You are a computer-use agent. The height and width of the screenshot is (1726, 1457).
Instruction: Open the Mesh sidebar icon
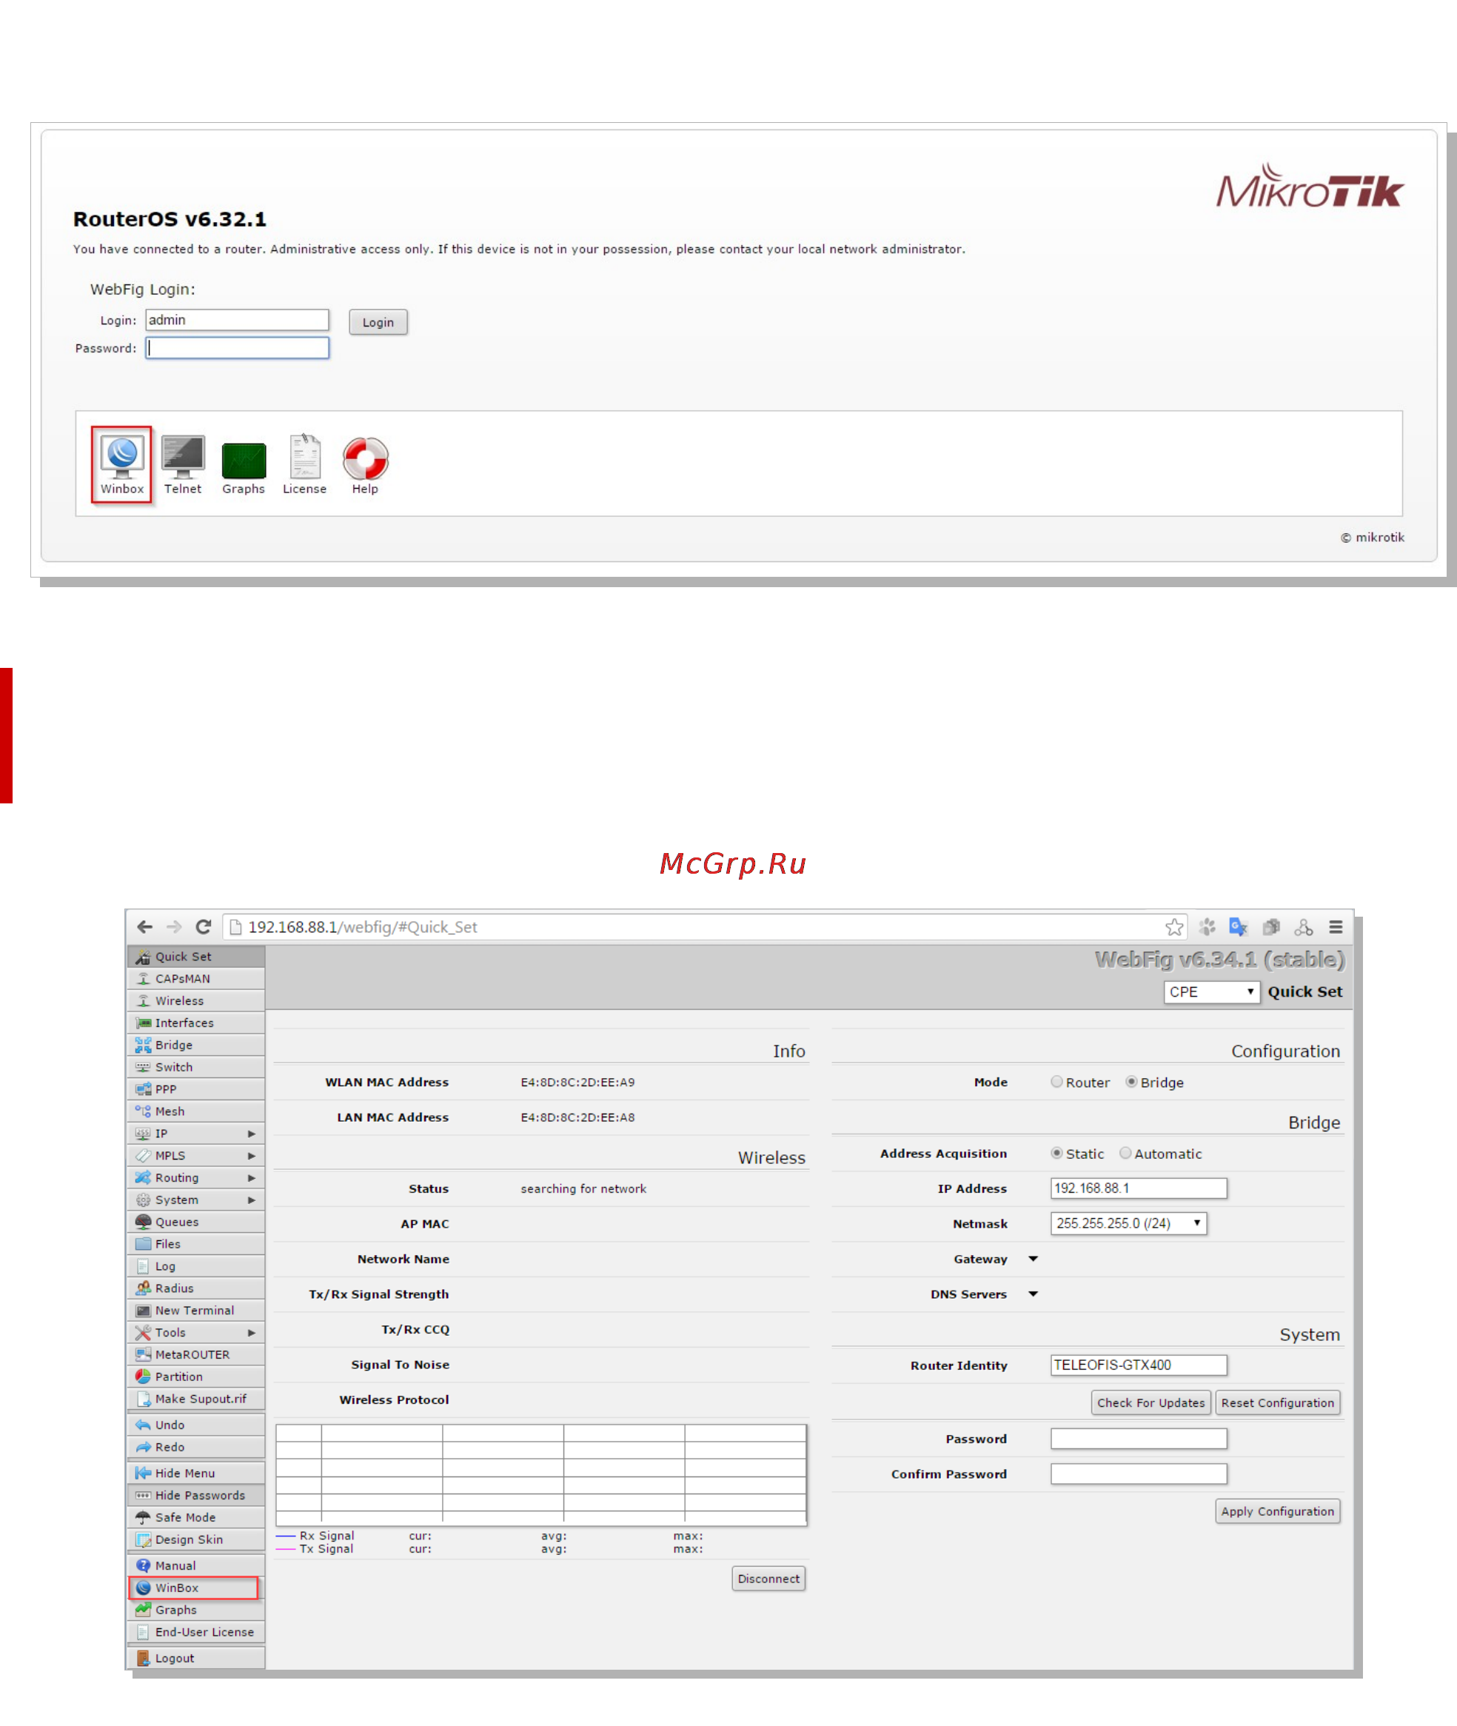tap(143, 1111)
